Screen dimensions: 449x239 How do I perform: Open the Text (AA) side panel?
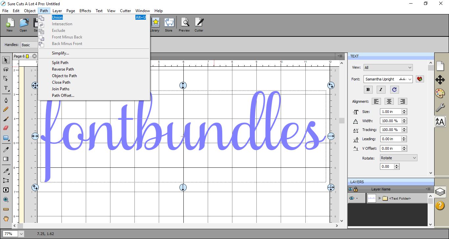pyautogui.click(x=440, y=121)
